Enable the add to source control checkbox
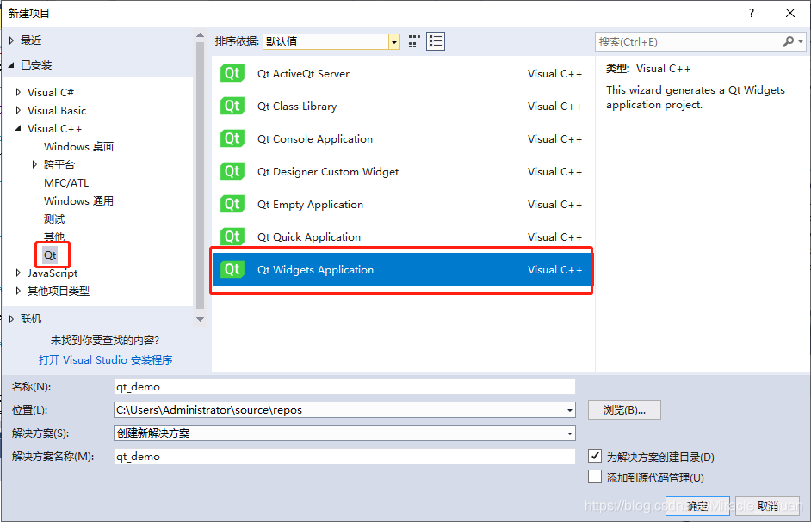Viewport: 811px width, 522px height. (595, 476)
